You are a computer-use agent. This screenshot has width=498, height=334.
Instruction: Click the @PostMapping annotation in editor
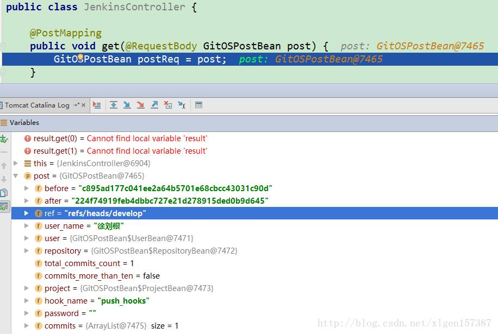coord(65,33)
